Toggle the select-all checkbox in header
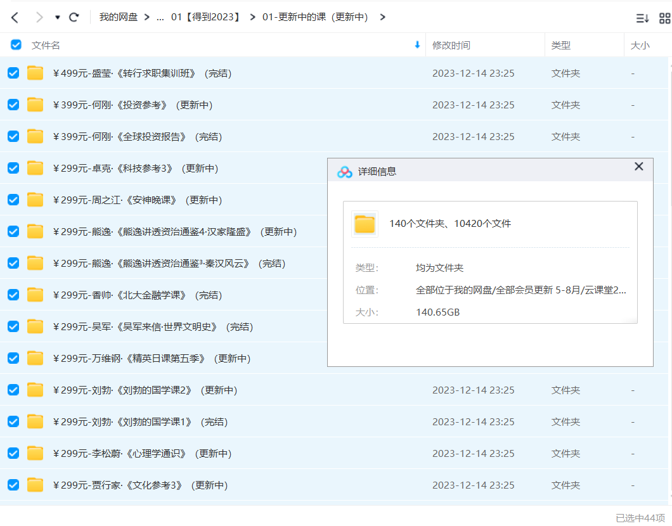The height and width of the screenshot is (526, 672). click(16, 45)
